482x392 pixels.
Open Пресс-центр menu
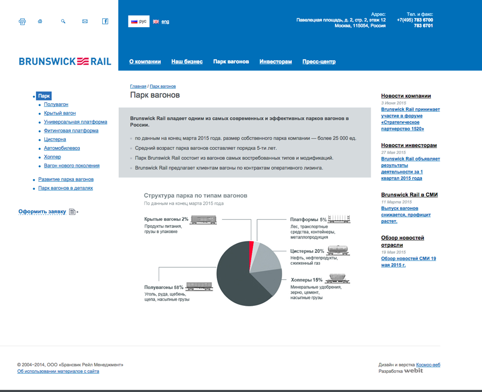pos(319,62)
